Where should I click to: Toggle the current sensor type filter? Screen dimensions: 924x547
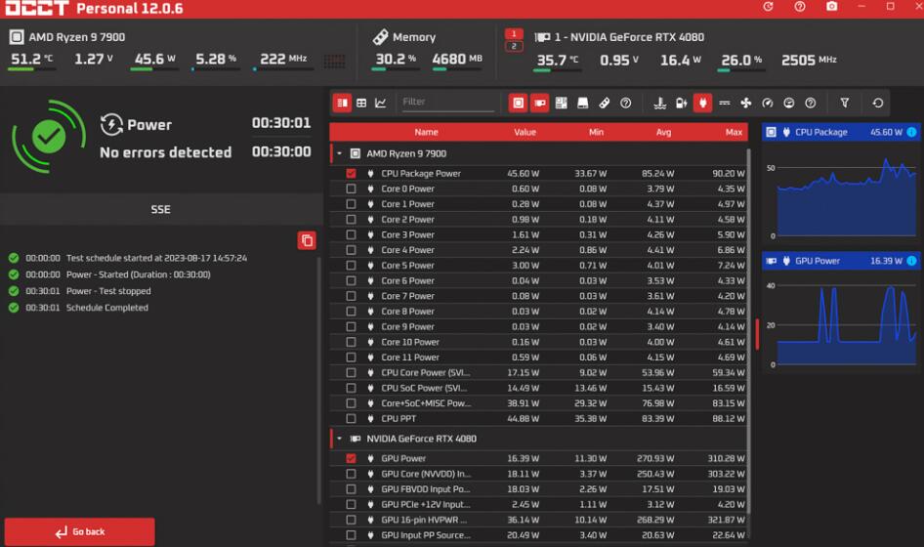[x=724, y=104]
